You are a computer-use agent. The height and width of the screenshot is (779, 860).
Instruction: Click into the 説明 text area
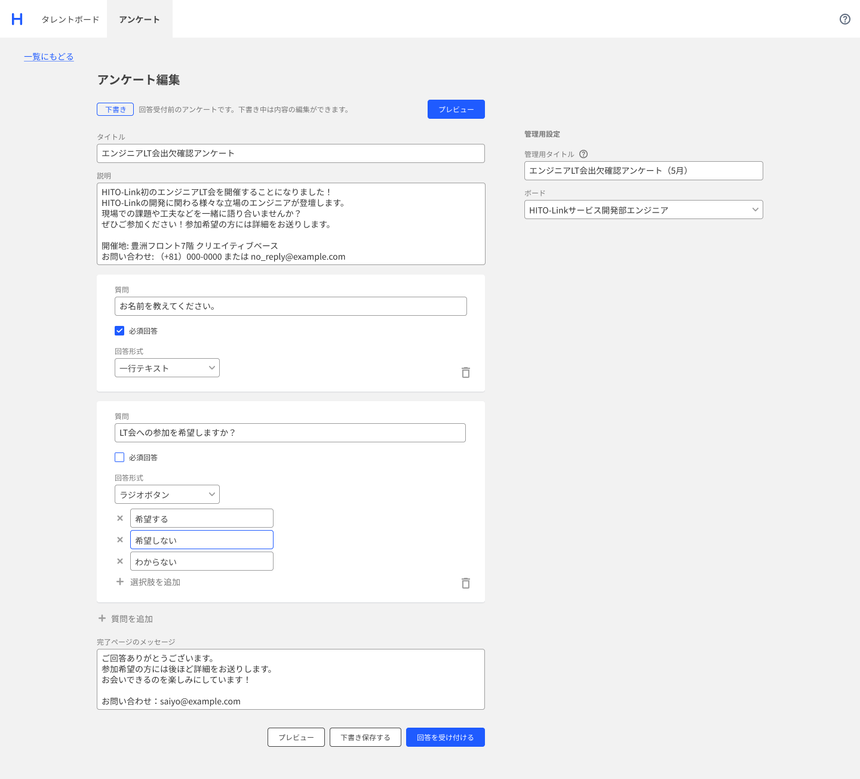pos(291,224)
